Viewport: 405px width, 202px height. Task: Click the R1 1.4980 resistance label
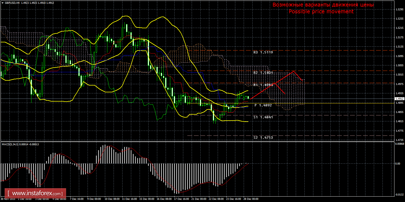(263, 85)
